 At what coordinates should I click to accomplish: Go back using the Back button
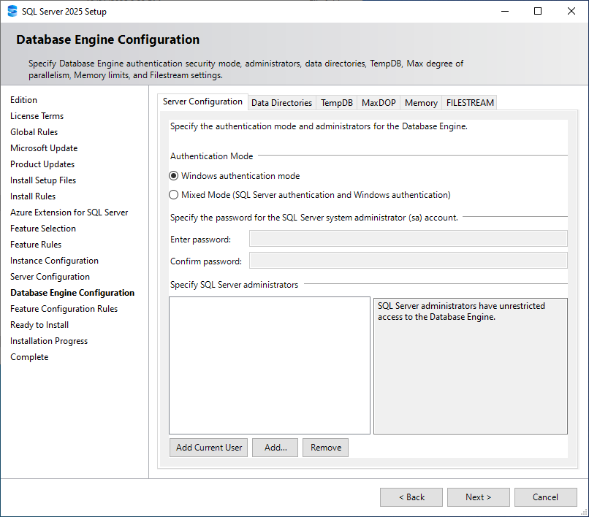click(x=411, y=497)
